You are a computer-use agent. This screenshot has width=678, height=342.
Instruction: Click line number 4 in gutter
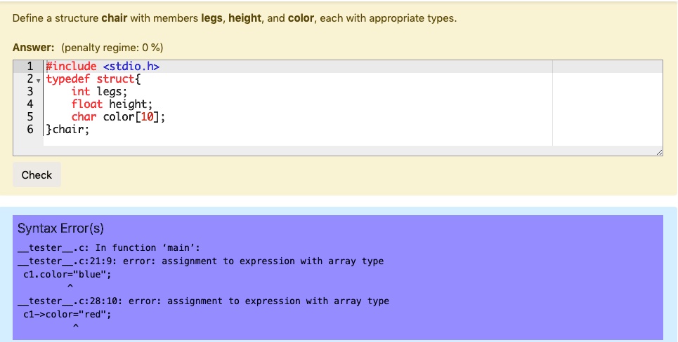pyautogui.click(x=30, y=104)
